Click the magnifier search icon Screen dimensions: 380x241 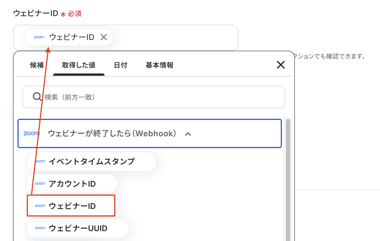click(x=37, y=97)
